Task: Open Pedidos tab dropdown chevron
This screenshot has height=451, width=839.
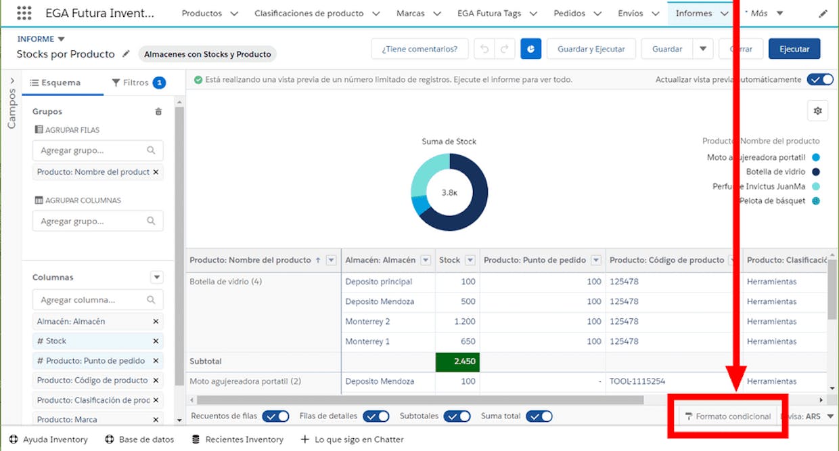Action: click(x=597, y=14)
